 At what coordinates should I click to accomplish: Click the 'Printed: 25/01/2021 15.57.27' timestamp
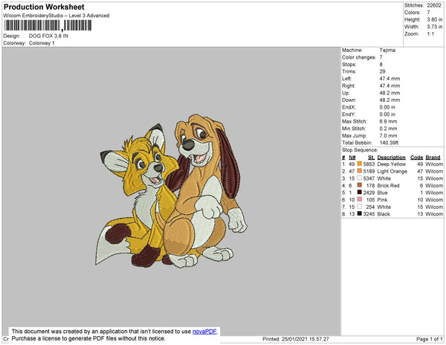coord(296,339)
